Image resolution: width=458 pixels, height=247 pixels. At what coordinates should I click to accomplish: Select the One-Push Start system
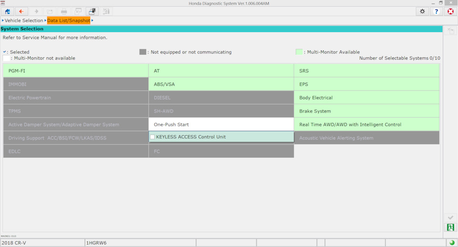221,124
